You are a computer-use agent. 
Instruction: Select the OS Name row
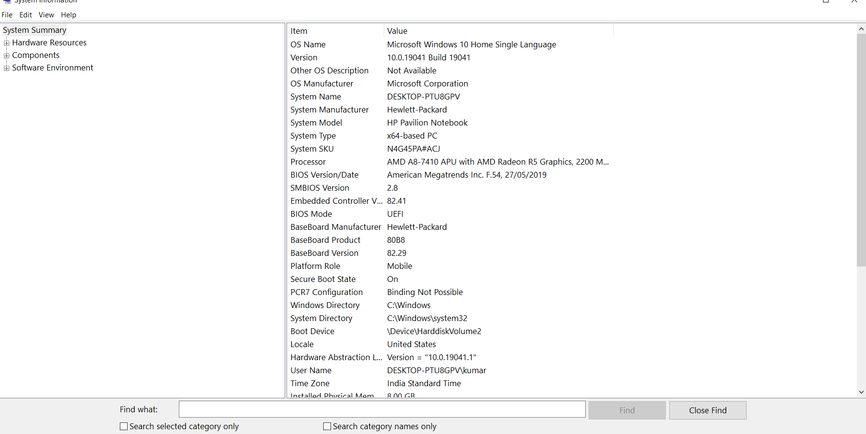pyautogui.click(x=450, y=44)
